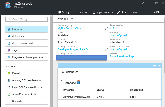This screenshot has width=165, height=107.
Task: Open the Developer Program Benefit subscription link
Action: [x=72, y=49]
